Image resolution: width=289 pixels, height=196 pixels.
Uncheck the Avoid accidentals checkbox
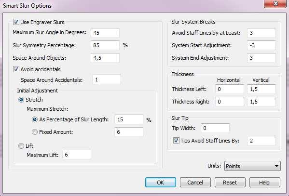coord(16,69)
